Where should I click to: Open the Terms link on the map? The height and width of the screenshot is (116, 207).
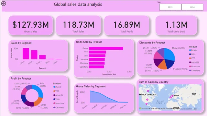pos(195,109)
